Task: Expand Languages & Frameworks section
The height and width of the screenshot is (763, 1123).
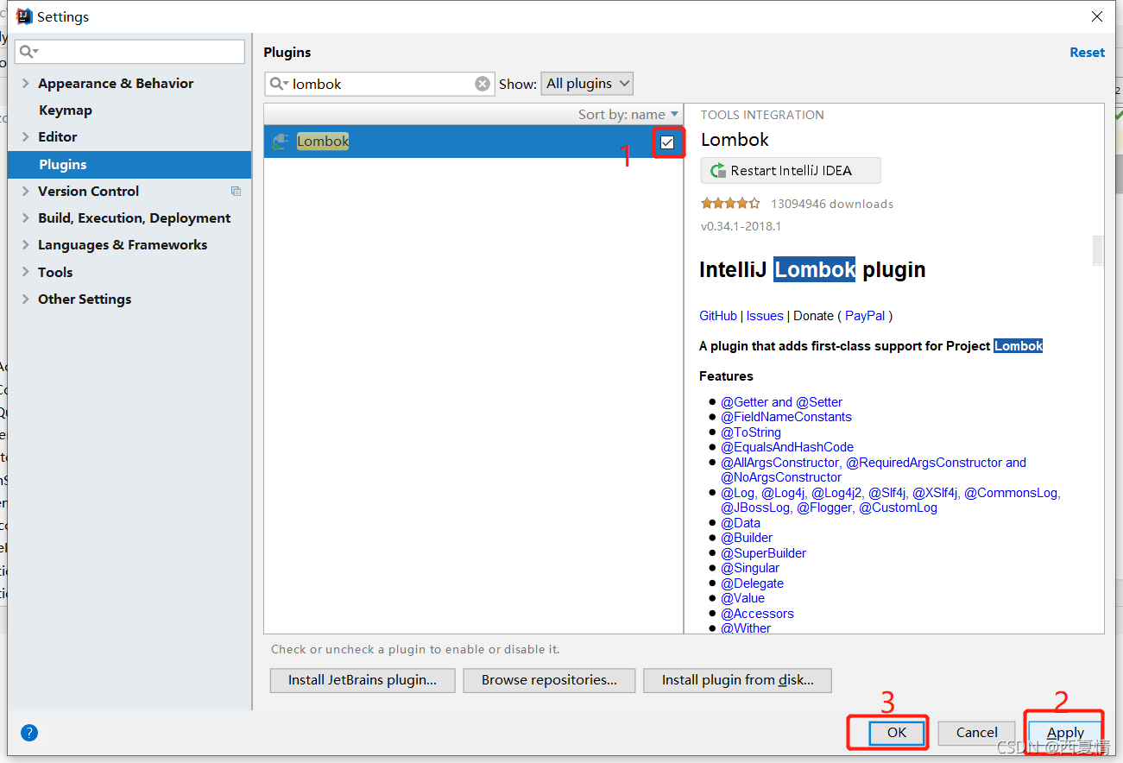Action: (x=26, y=244)
